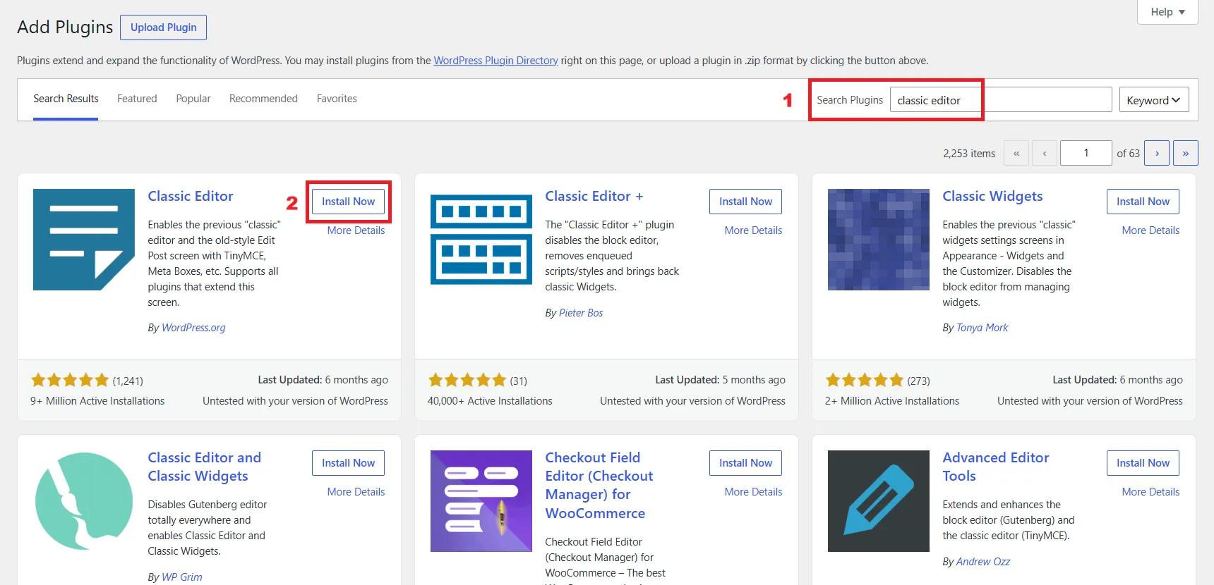The width and height of the screenshot is (1214, 585).
Task: Click the Classic Editor plugin icon
Action: click(x=84, y=240)
